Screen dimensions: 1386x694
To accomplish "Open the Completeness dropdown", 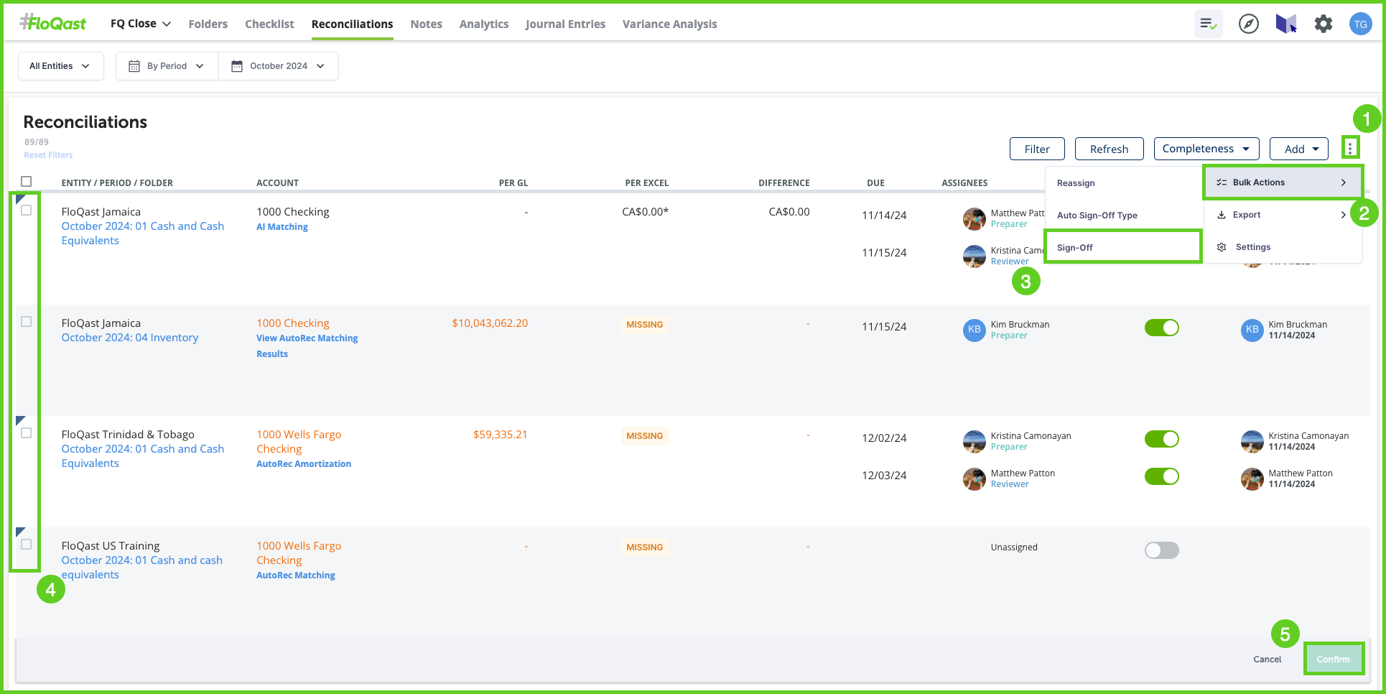I will point(1206,149).
